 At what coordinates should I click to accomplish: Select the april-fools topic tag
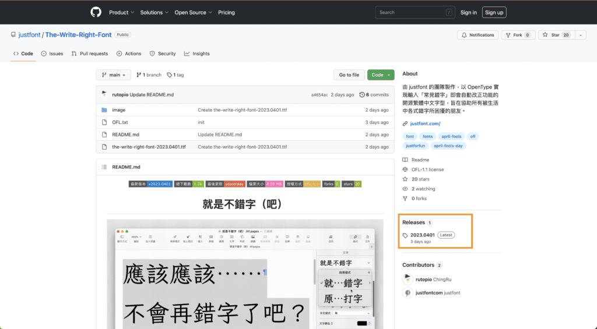click(451, 136)
